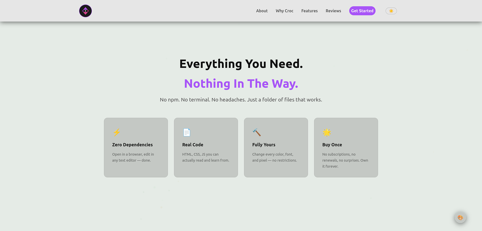
Task: Click 'HTML, CSS, JS you can' description
Action: (206, 157)
